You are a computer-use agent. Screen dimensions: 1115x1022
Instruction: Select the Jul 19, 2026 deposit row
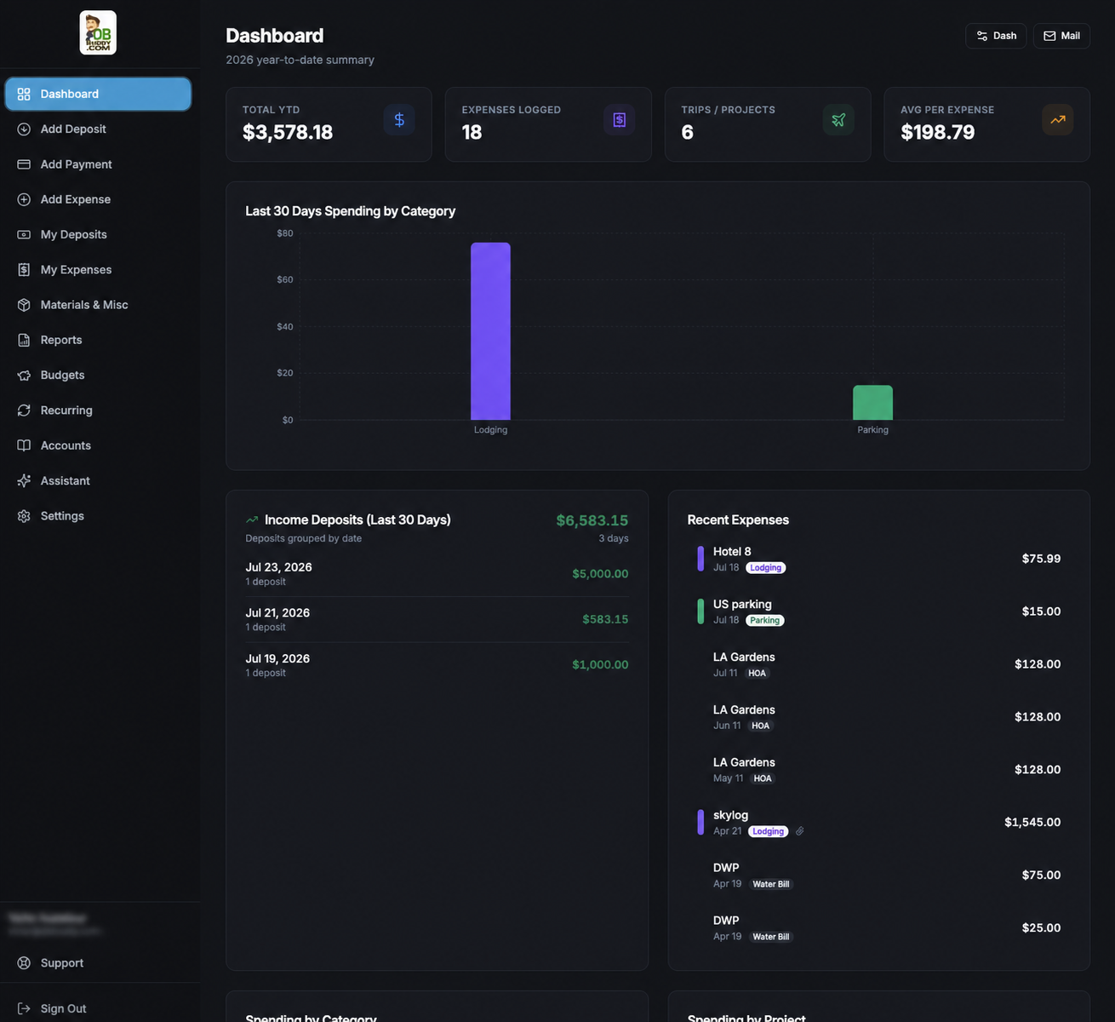click(x=437, y=665)
